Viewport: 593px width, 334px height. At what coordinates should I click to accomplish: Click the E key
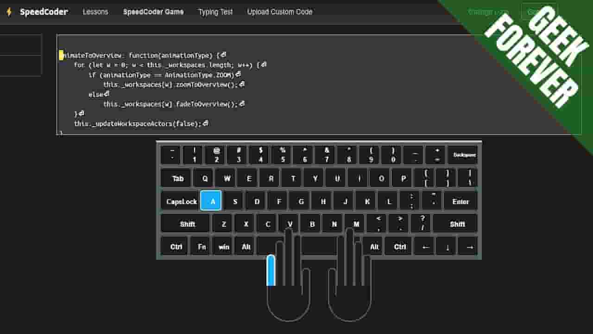(248, 178)
